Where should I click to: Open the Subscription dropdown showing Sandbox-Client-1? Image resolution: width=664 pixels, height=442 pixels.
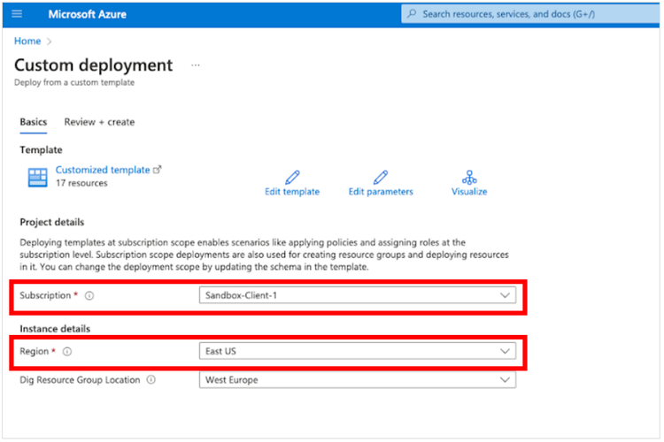358,295
